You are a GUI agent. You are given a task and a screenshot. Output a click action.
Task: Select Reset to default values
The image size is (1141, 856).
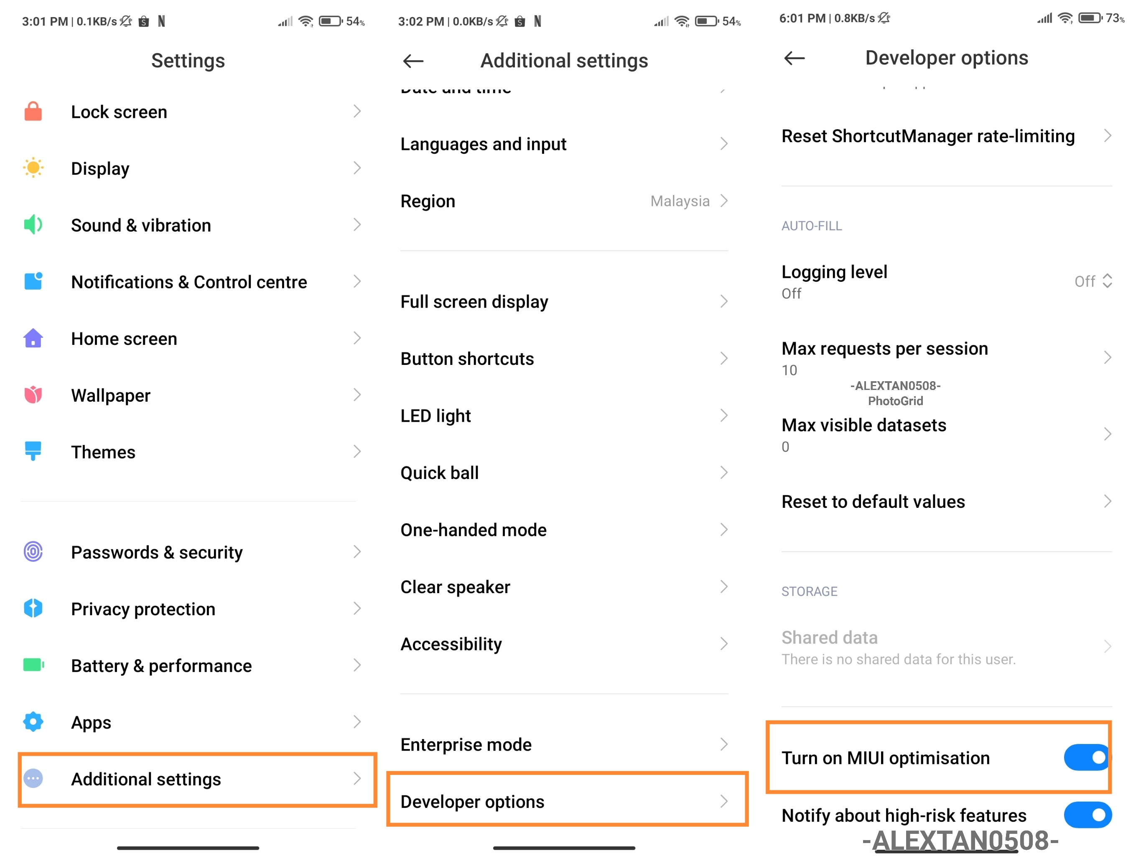[x=947, y=502]
